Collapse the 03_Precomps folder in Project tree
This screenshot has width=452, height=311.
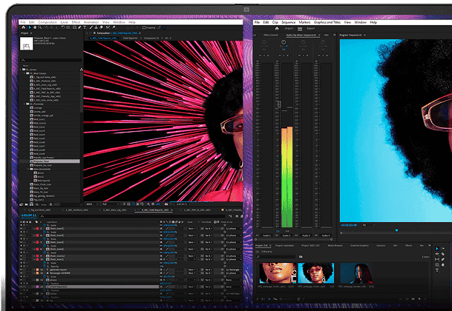(x=24, y=104)
